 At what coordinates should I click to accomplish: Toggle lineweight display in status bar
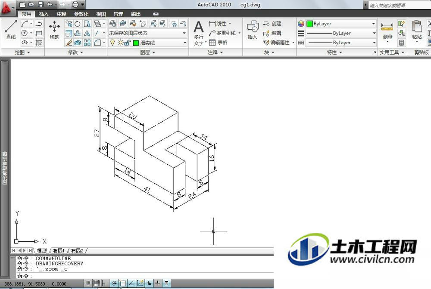click(157, 283)
